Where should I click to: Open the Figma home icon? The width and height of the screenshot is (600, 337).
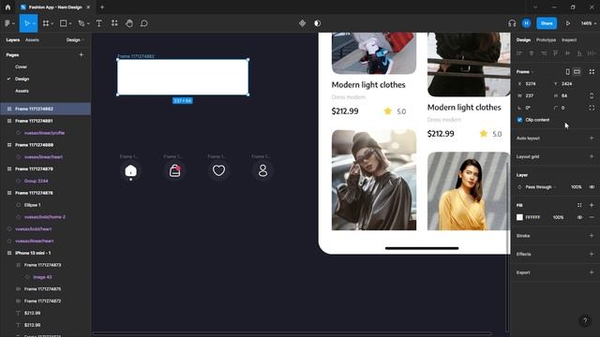click(7, 7)
